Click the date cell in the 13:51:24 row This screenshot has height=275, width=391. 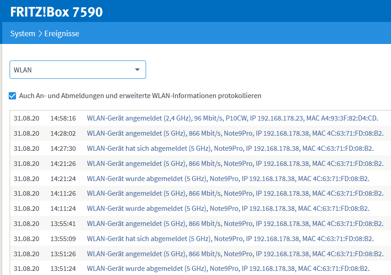pyautogui.click(x=27, y=269)
